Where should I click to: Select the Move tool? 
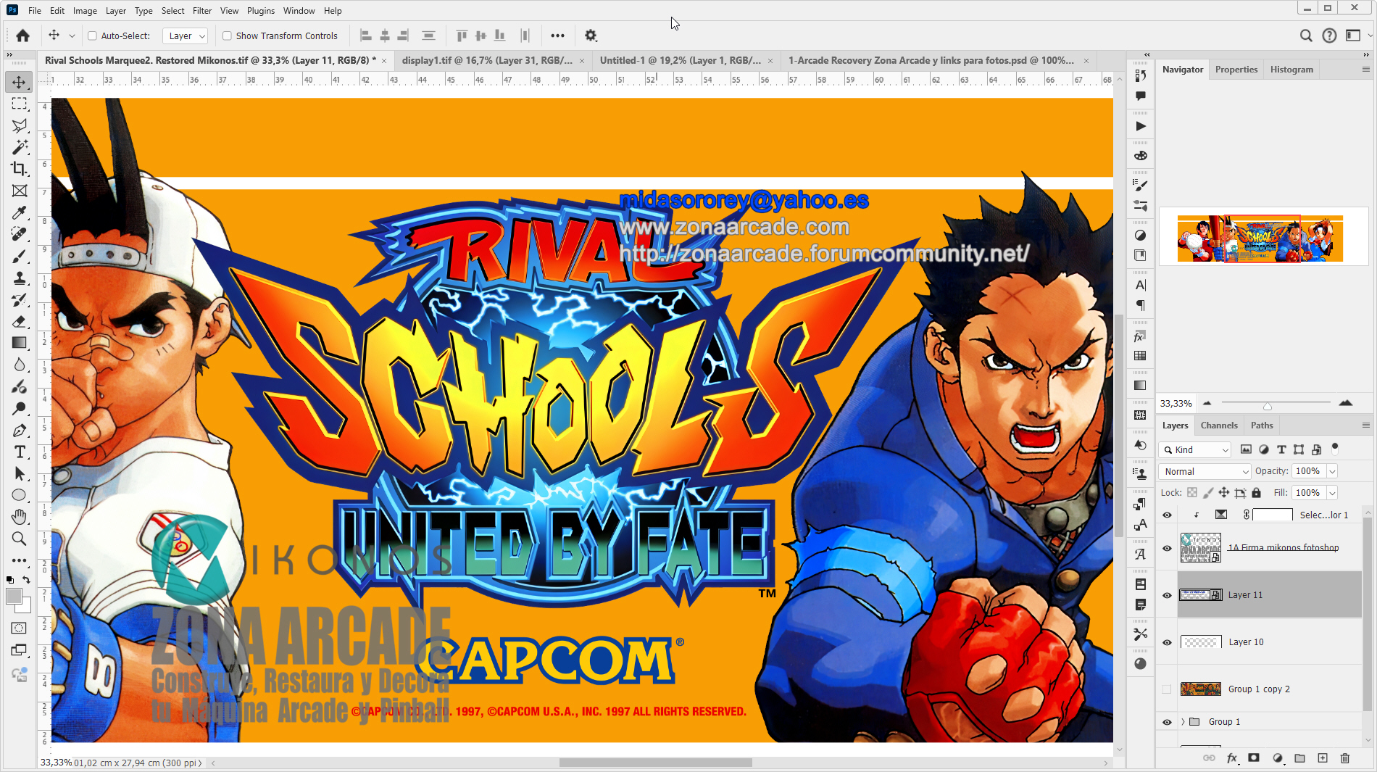click(x=20, y=82)
